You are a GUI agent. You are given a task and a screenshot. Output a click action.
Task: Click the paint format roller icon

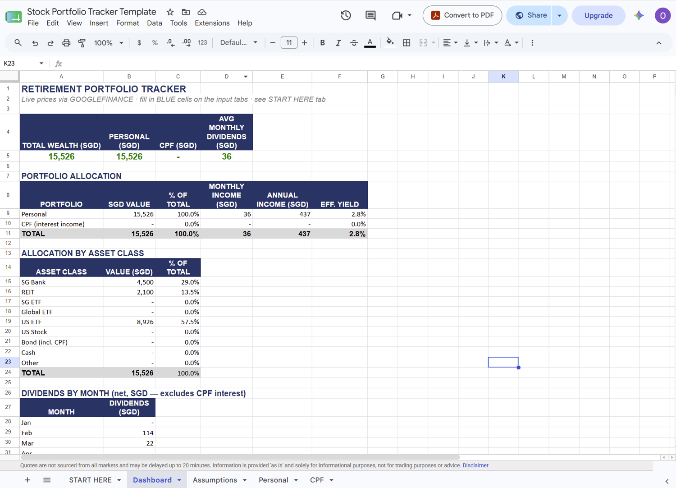point(82,43)
